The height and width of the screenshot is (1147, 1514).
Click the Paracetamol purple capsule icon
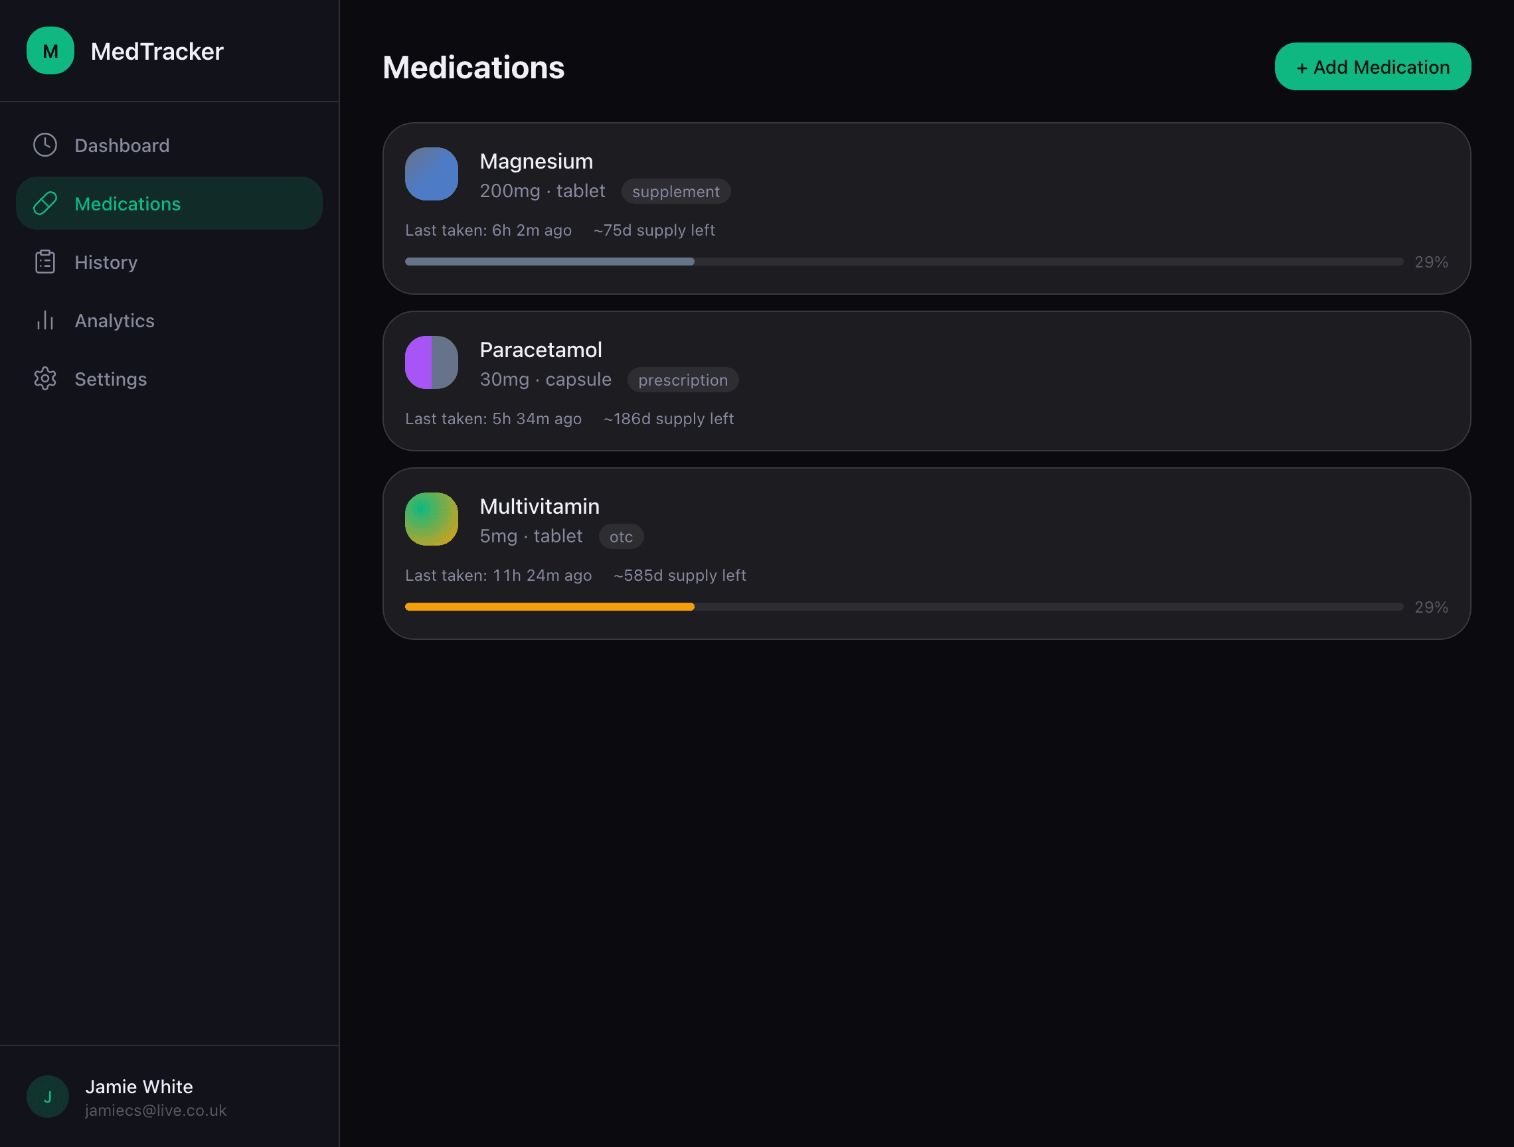click(431, 362)
